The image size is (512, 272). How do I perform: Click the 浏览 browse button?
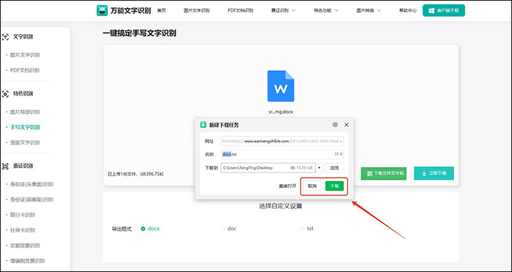click(335, 168)
